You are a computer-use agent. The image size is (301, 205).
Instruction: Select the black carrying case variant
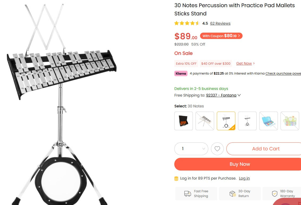point(183,121)
